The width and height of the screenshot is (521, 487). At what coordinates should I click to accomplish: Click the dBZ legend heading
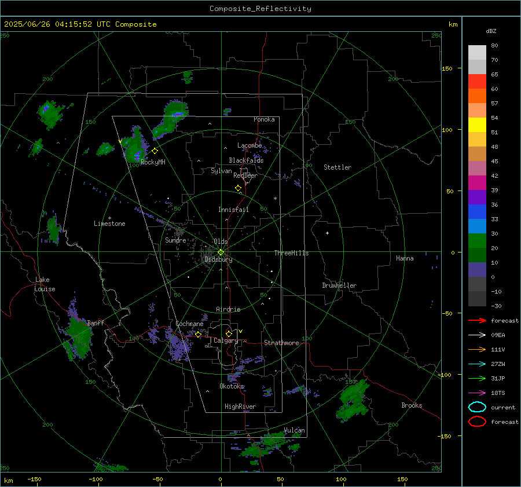pyautogui.click(x=491, y=31)
